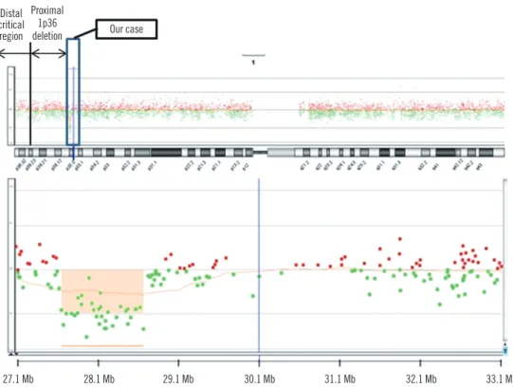Click the 32.1 Mb axis label
This screenshot has height=388, width=513.
pos(421,379)
